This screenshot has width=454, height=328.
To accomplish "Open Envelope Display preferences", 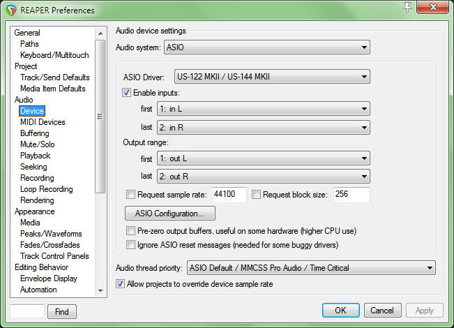I will [49, 278].
